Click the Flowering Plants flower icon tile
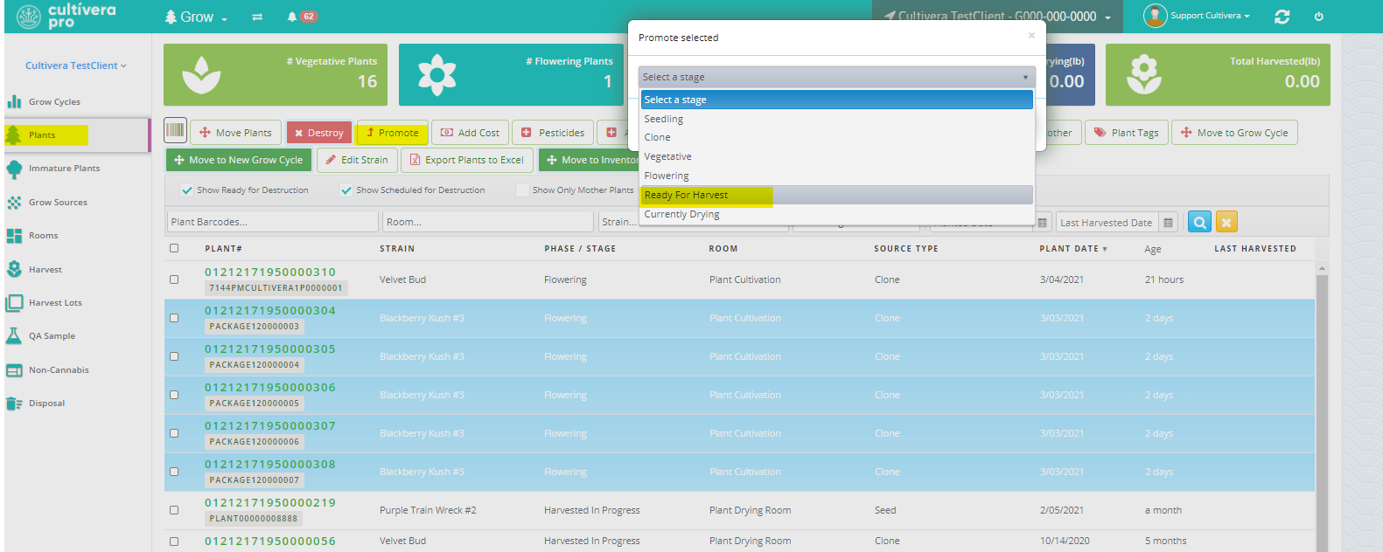The height and width of the screenshot is (552, 1383). click(437, 75)
